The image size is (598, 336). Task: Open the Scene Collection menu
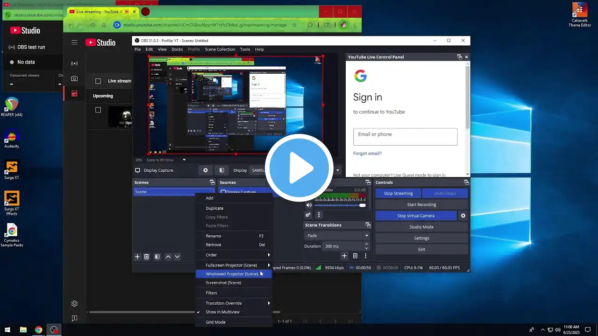220,49
